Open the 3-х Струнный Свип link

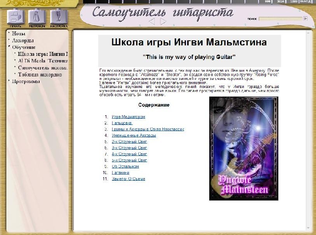point(129,148)
